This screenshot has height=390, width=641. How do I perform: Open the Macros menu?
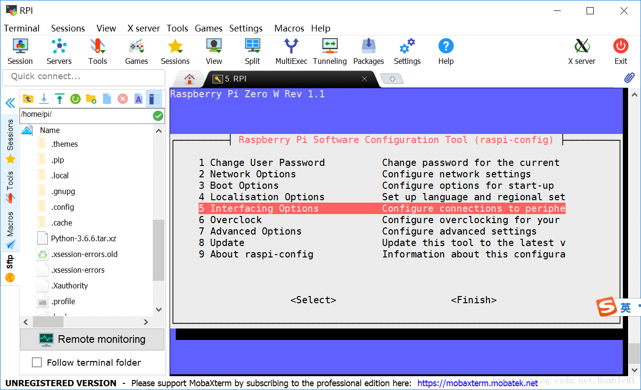pos(289,28)
